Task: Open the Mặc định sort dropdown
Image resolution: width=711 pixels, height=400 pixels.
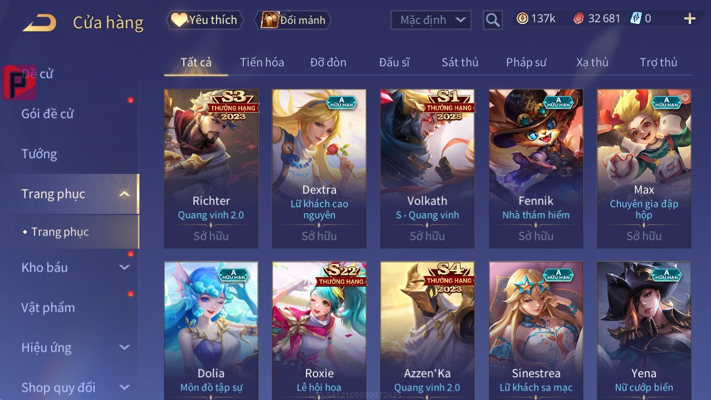Action: pyautogui.click(x=431, y=20)
